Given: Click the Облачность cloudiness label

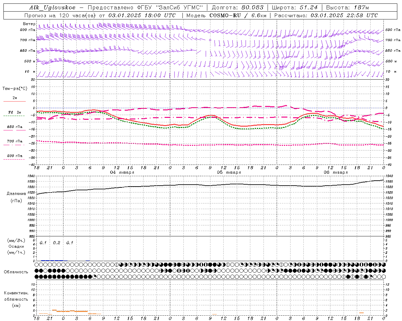Looking at the screenshot, I should tap(16, 272).
